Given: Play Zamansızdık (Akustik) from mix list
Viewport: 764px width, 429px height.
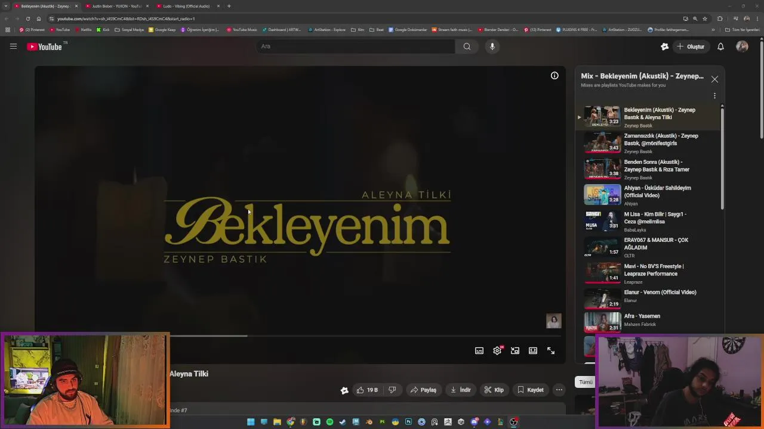Looking at the screenshot, I should pyautogui.click(x=648, y=143).
